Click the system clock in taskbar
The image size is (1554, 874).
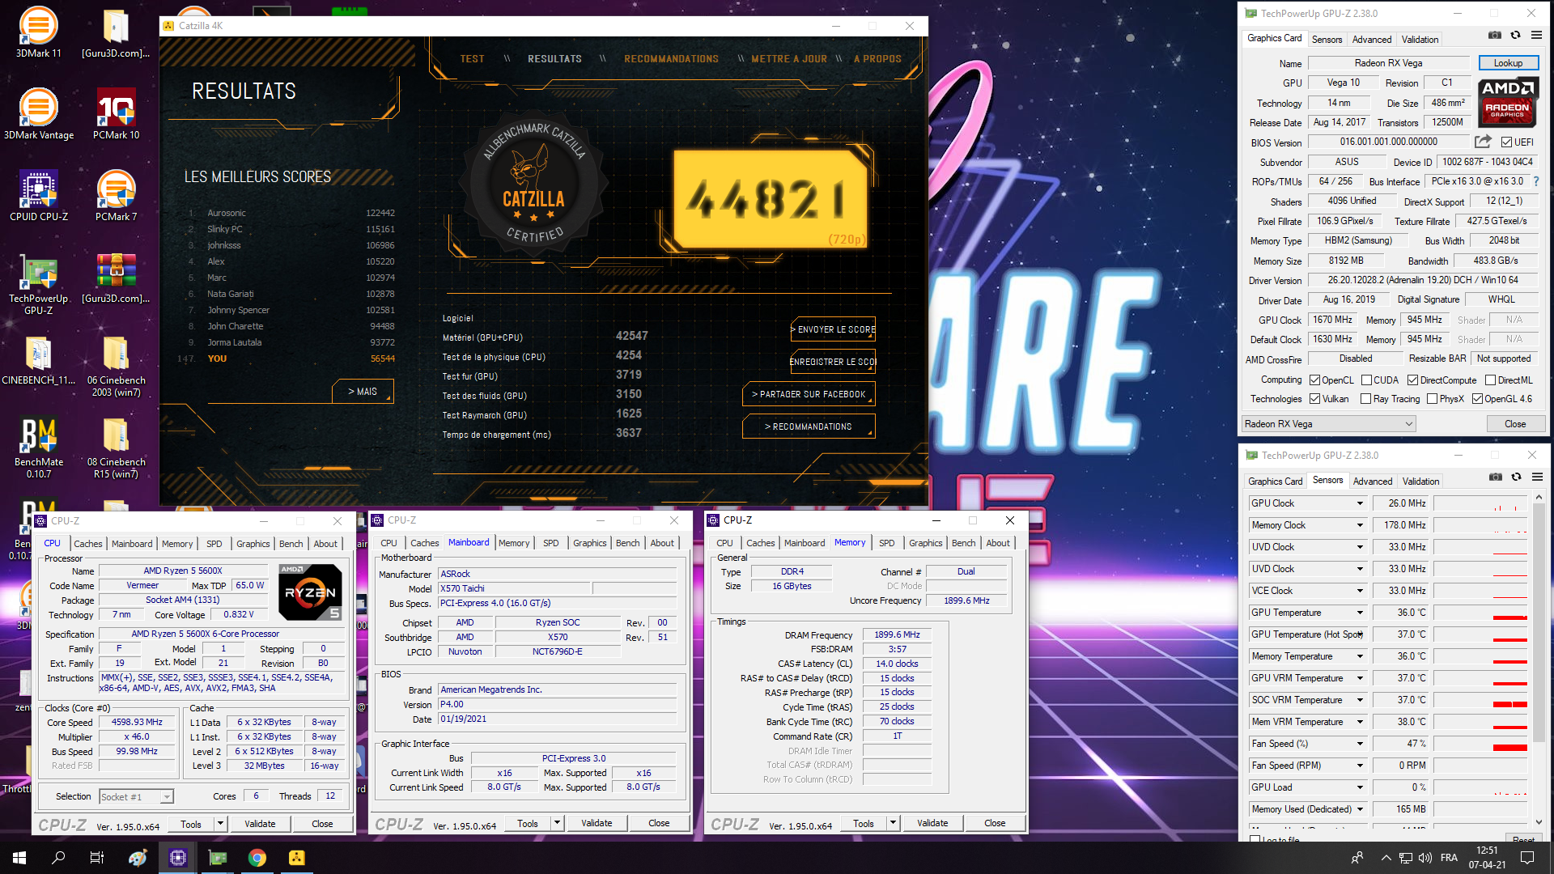pyautogui.click(x=1487, y=858)
